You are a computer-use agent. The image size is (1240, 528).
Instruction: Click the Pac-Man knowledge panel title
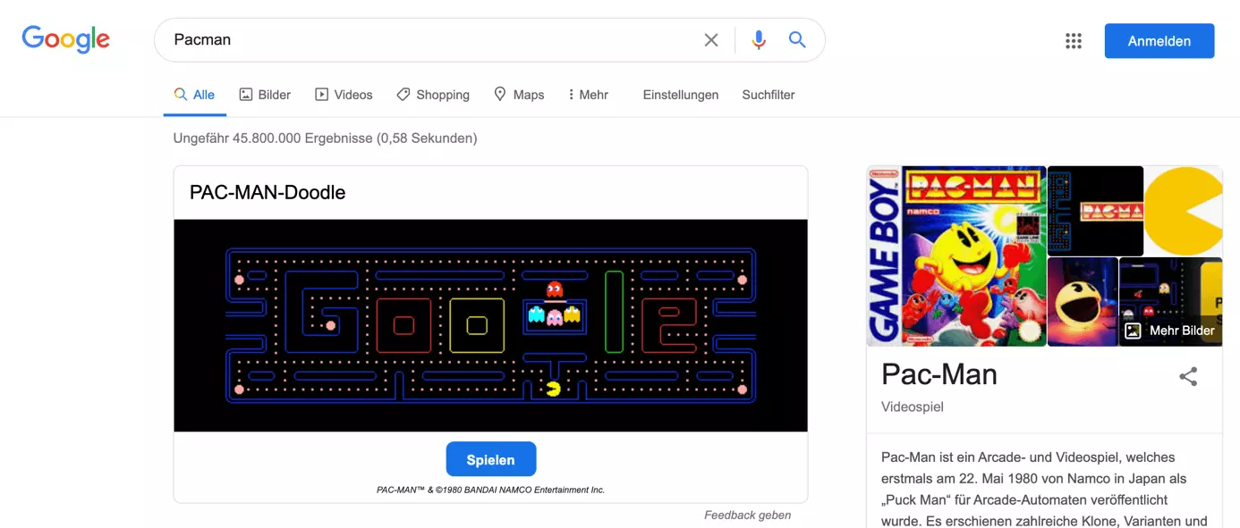click(939, 374)
